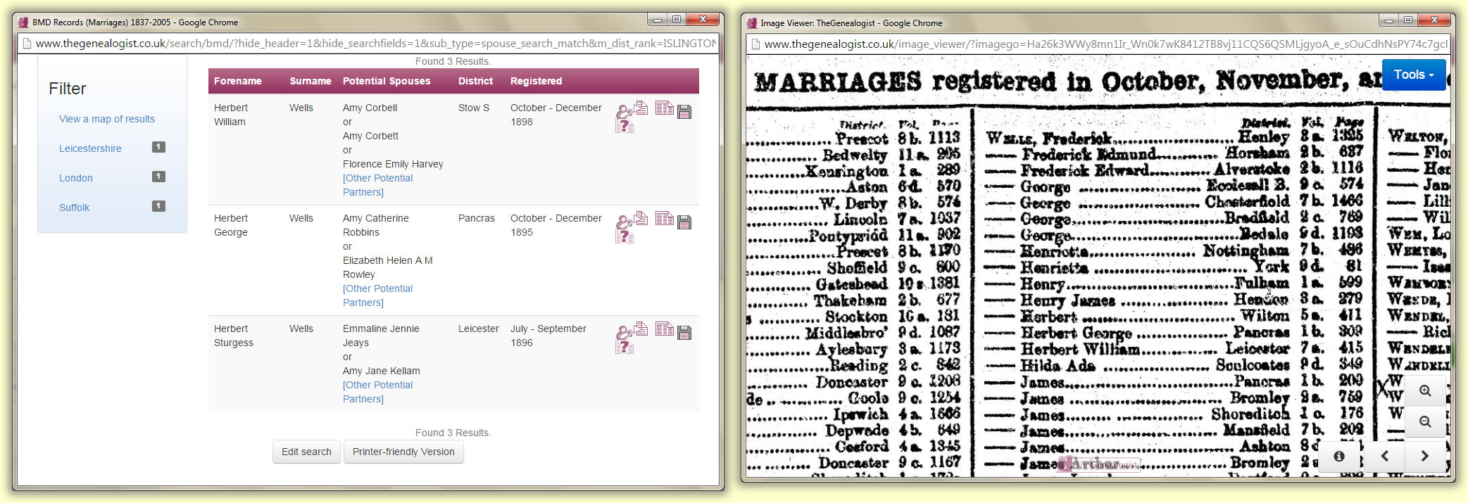Save the Herbert Sturgess Wells record
This screenshot has width=1468, height=503.
click(x=684, y=333)
